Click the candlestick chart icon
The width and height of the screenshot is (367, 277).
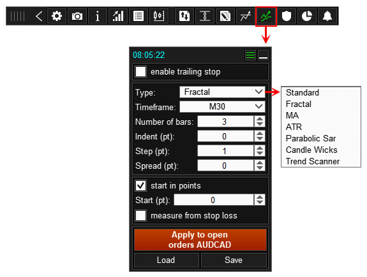point(159,16)
